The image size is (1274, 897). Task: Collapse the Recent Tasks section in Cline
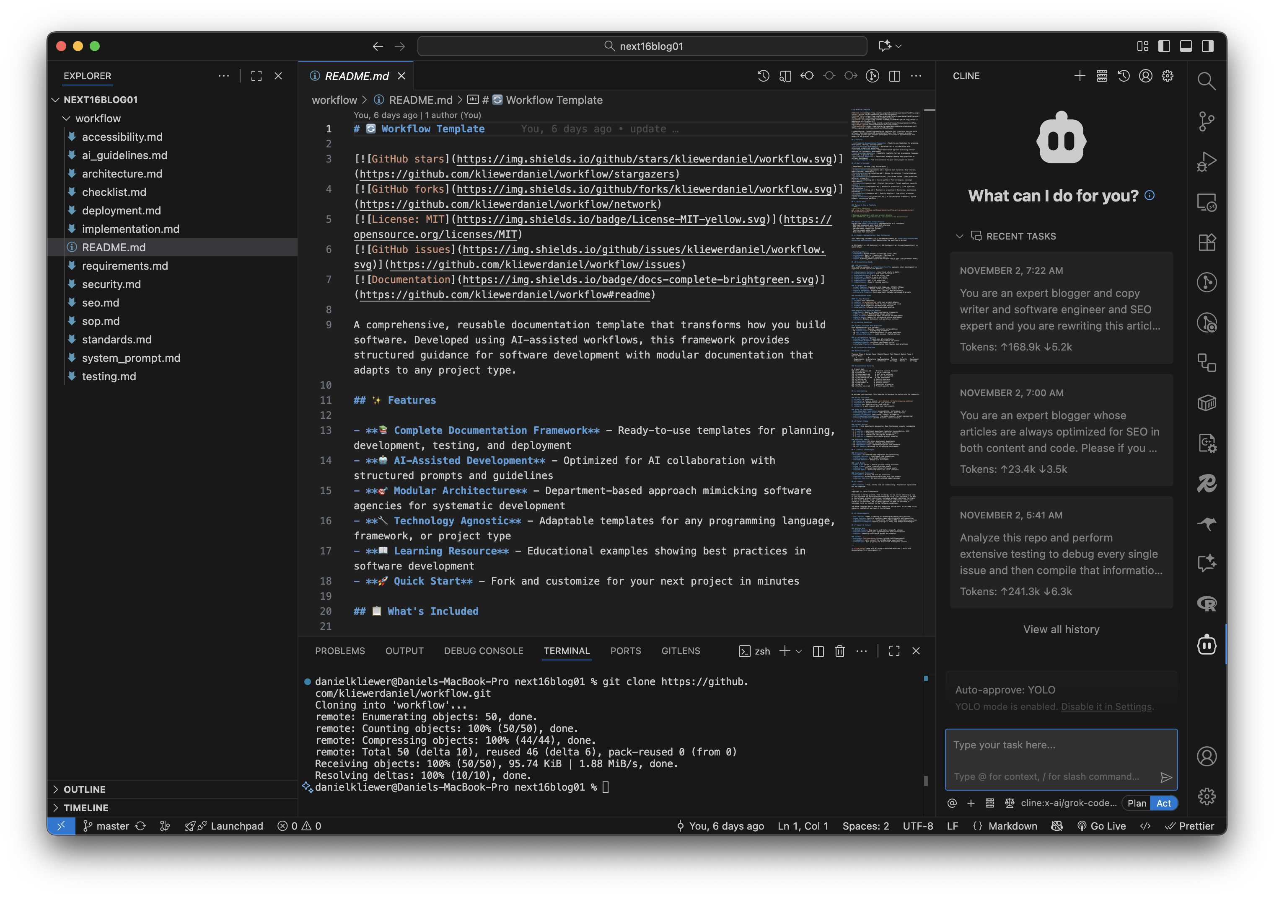tap(960, 236)
